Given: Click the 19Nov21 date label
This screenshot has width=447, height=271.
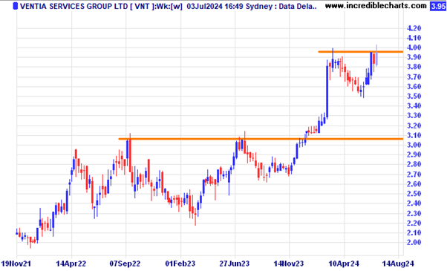Looking at the screenshot, I should 16,264.
